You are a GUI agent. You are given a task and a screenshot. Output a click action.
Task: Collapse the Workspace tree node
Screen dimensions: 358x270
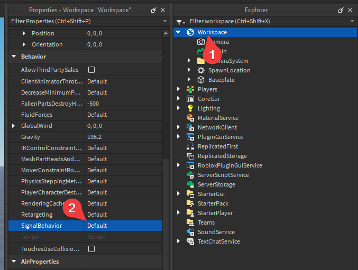pos(179,32)
